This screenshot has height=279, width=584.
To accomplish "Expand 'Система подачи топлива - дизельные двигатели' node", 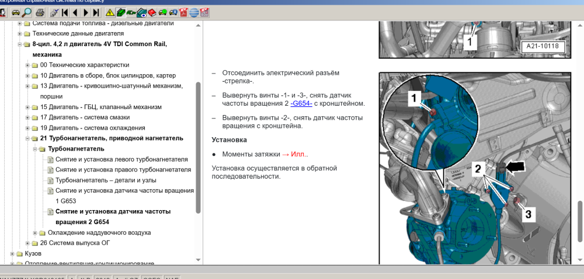I will coord(20,23).
